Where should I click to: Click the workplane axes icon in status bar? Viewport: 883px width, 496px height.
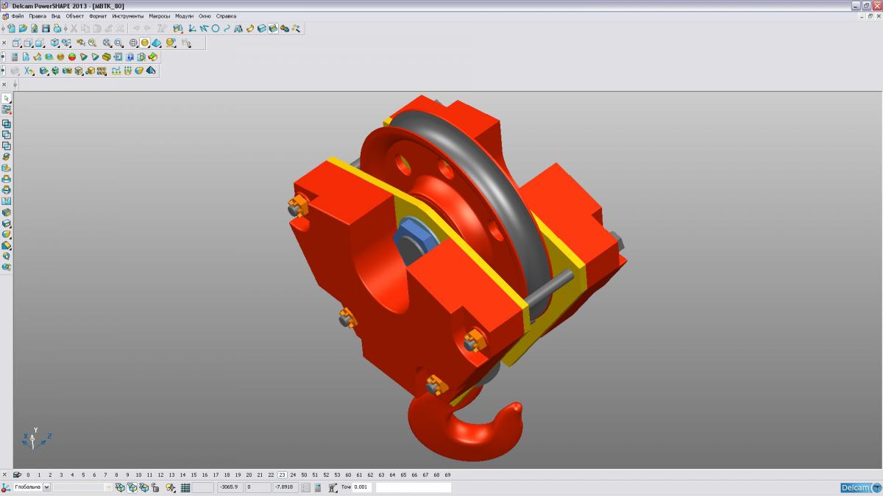(4, 487)
